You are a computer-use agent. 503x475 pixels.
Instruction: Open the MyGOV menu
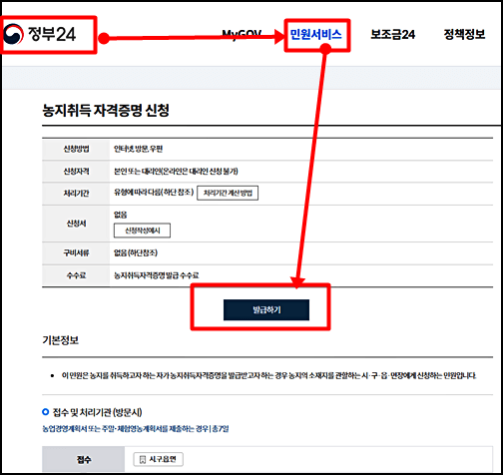coord(242,34)
